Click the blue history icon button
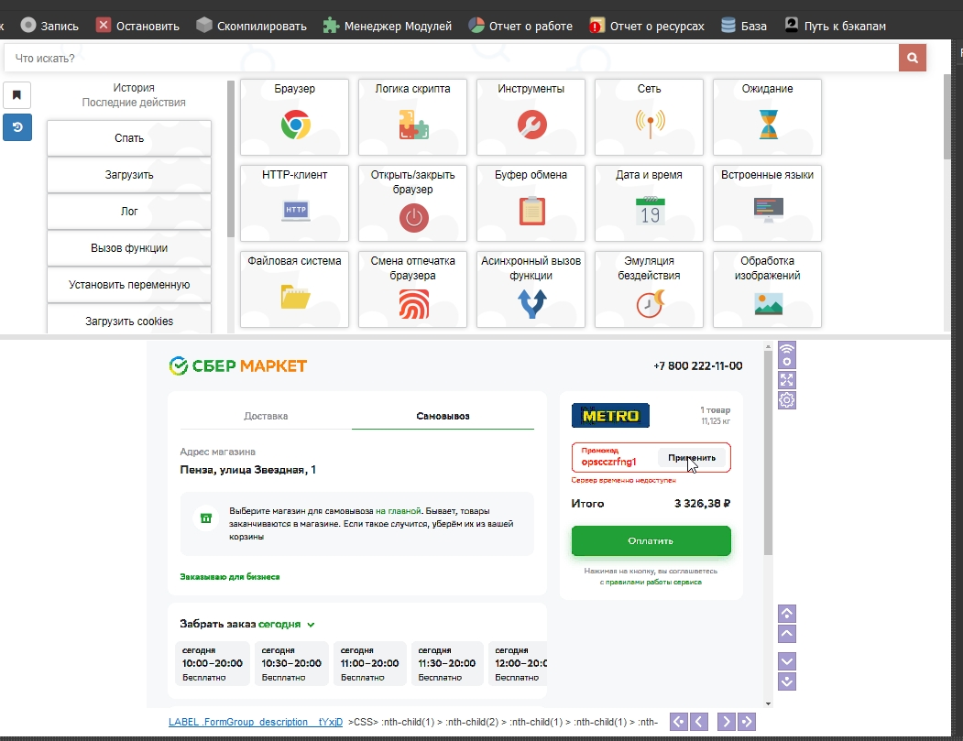 [x=17, y=127]
